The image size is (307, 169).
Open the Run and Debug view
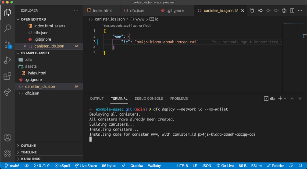[7, 60]
